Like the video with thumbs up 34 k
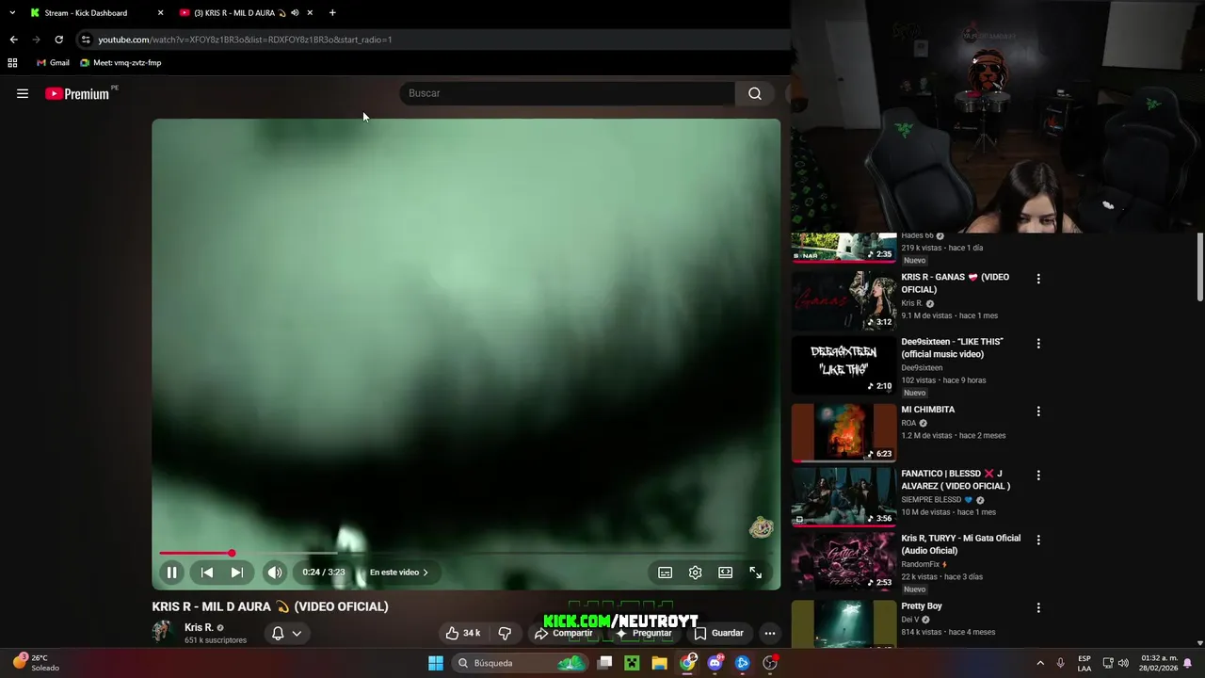1205x678 pixels. [463, 633]
